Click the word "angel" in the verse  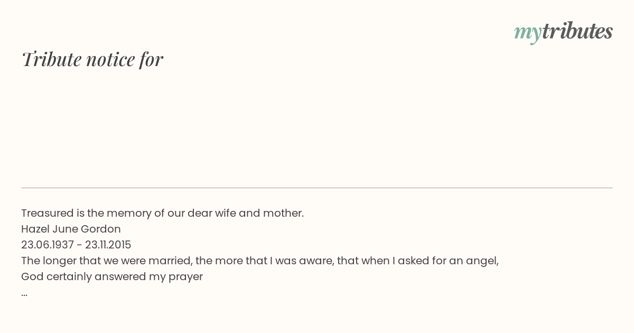(482, 262)
